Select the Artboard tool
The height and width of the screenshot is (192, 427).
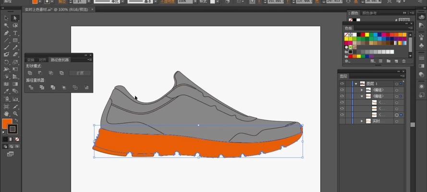(7, 107)
